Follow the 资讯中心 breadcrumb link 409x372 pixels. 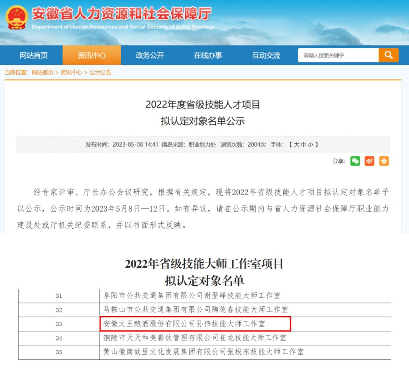click(71, 72)
